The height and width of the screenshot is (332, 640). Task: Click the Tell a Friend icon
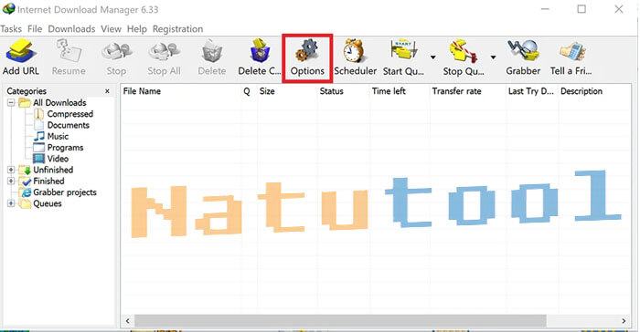click(x=571, y=51)
